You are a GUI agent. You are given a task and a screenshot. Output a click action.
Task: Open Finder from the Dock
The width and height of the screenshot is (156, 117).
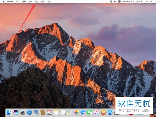[9, 112]
